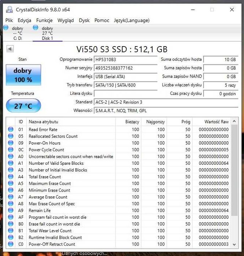This screenshot has height=256, width=244.
Task: Select the Remain Life attribute name
Action: click(40, 211)
